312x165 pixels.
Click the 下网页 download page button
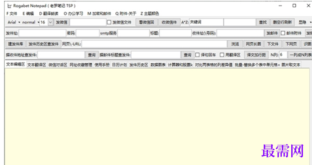coord(291,44)
